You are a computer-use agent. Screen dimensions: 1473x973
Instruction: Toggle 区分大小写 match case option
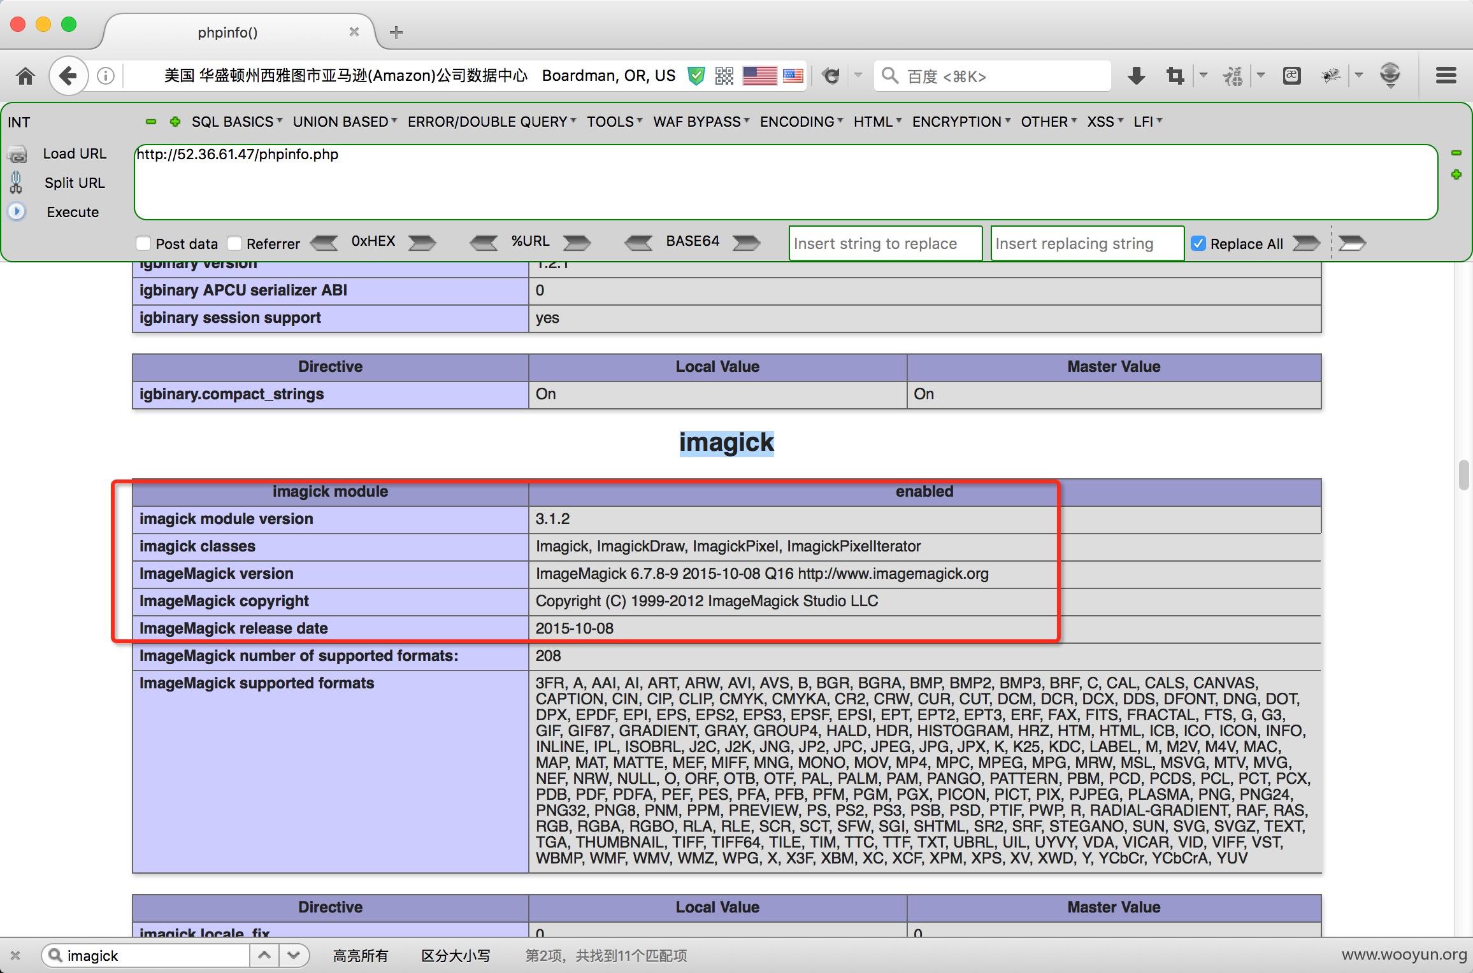pyautogui.click(x=456, y=955)
